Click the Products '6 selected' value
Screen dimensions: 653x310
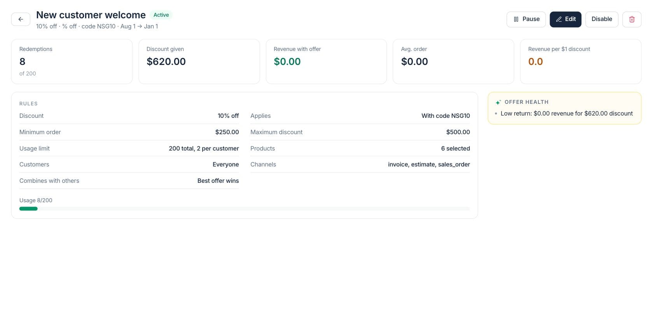click(456, 149)
